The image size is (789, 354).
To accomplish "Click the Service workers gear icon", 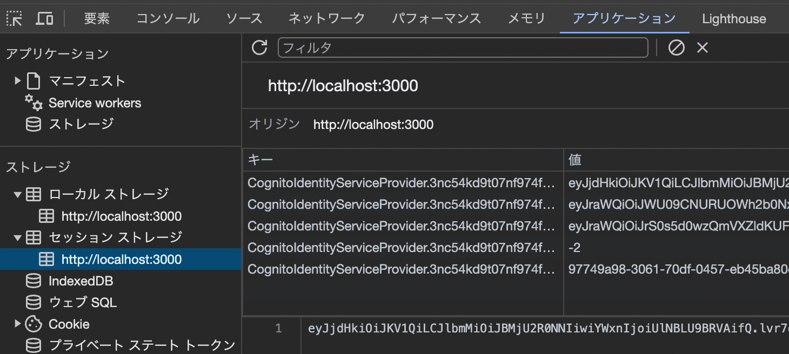I will [x=34, y=103].
